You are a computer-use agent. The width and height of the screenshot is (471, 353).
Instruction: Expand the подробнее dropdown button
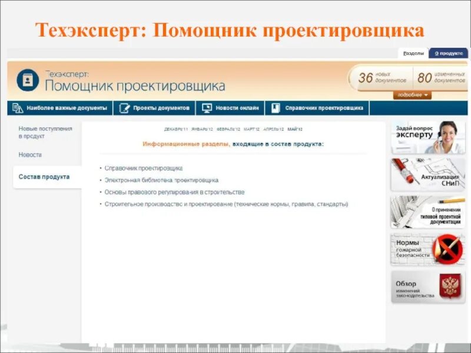(x=412, y=95)
